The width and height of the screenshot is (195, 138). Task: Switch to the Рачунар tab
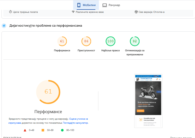point(111,5)
